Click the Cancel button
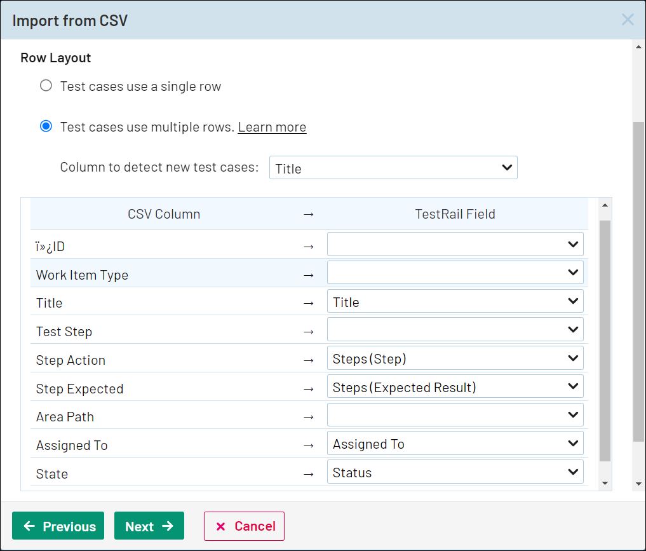Image resolution: width=646 pixels, height=551 pixels. click(243, 526)
